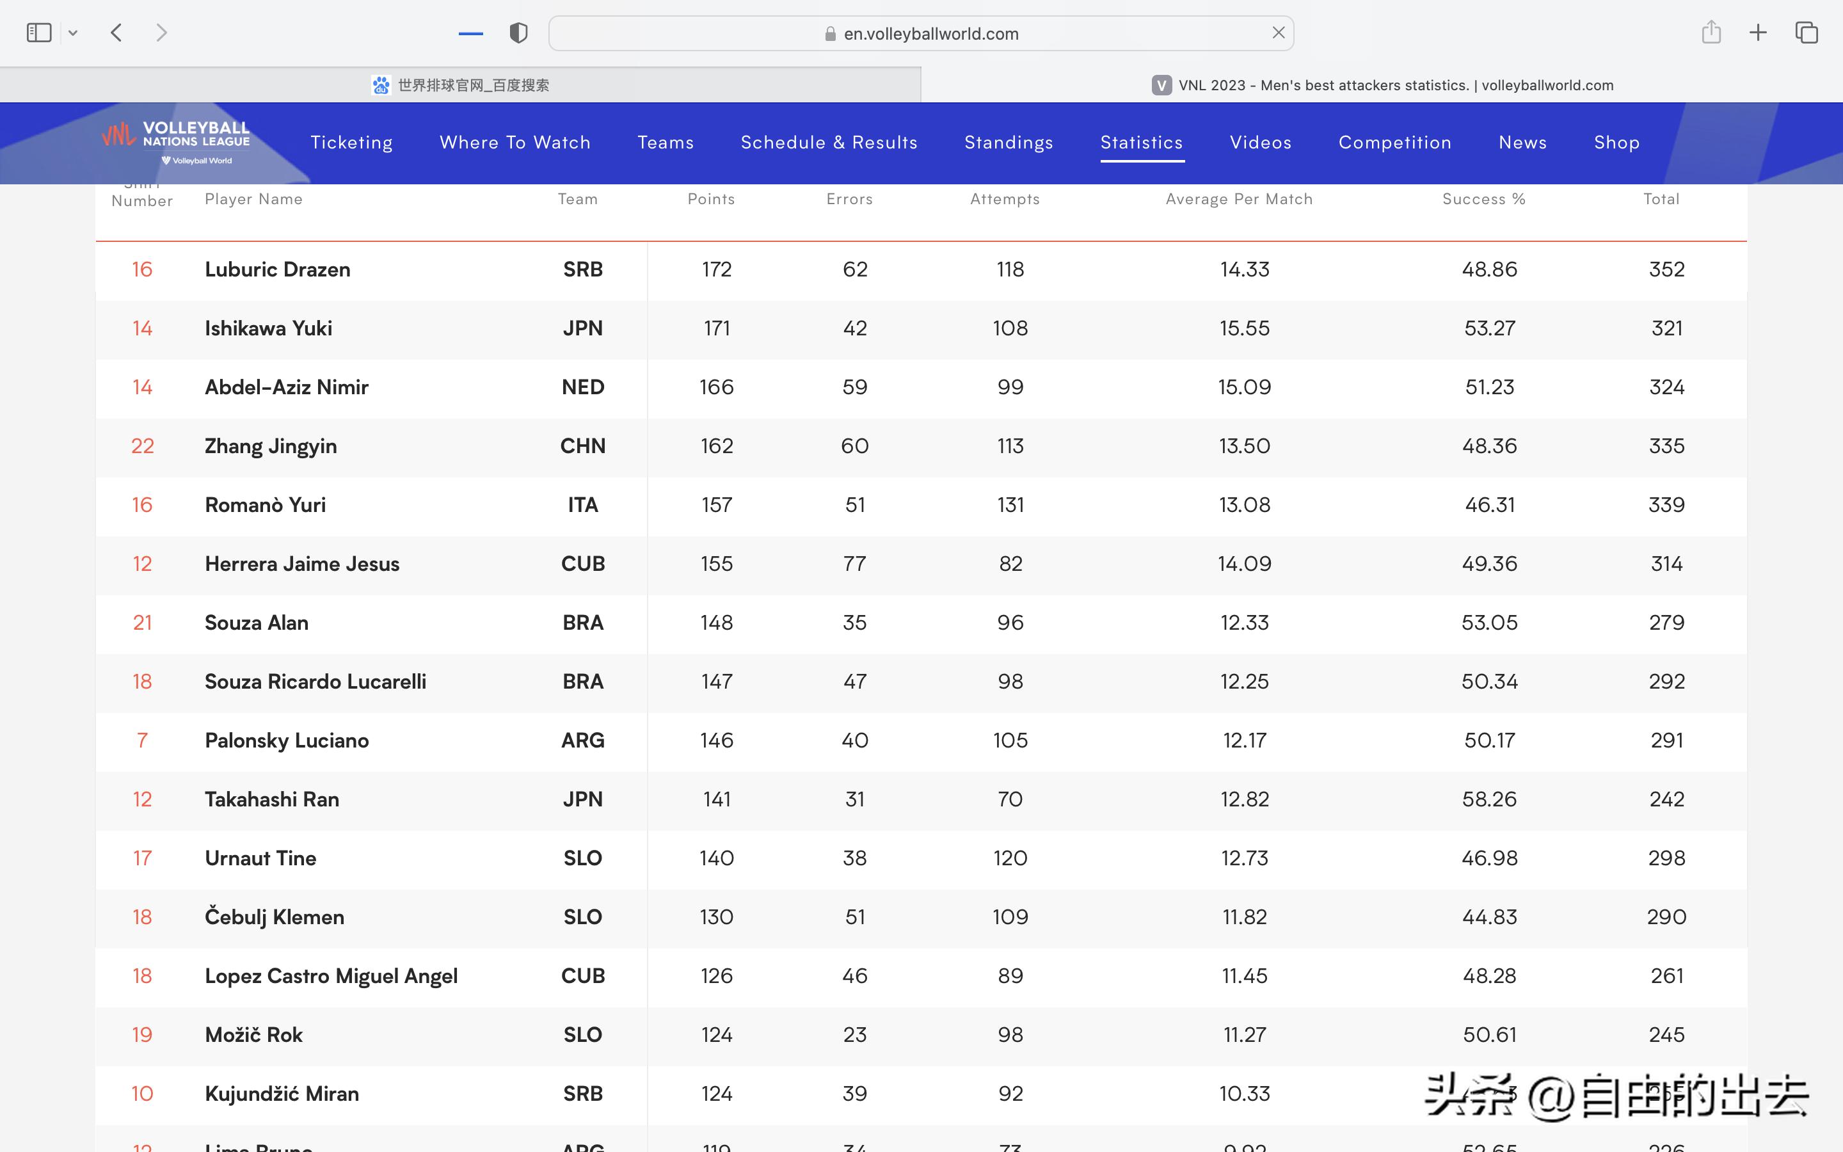The image size is (1843, 1152).
Task: Go to the Standings page
Action: click(1009, 143)
